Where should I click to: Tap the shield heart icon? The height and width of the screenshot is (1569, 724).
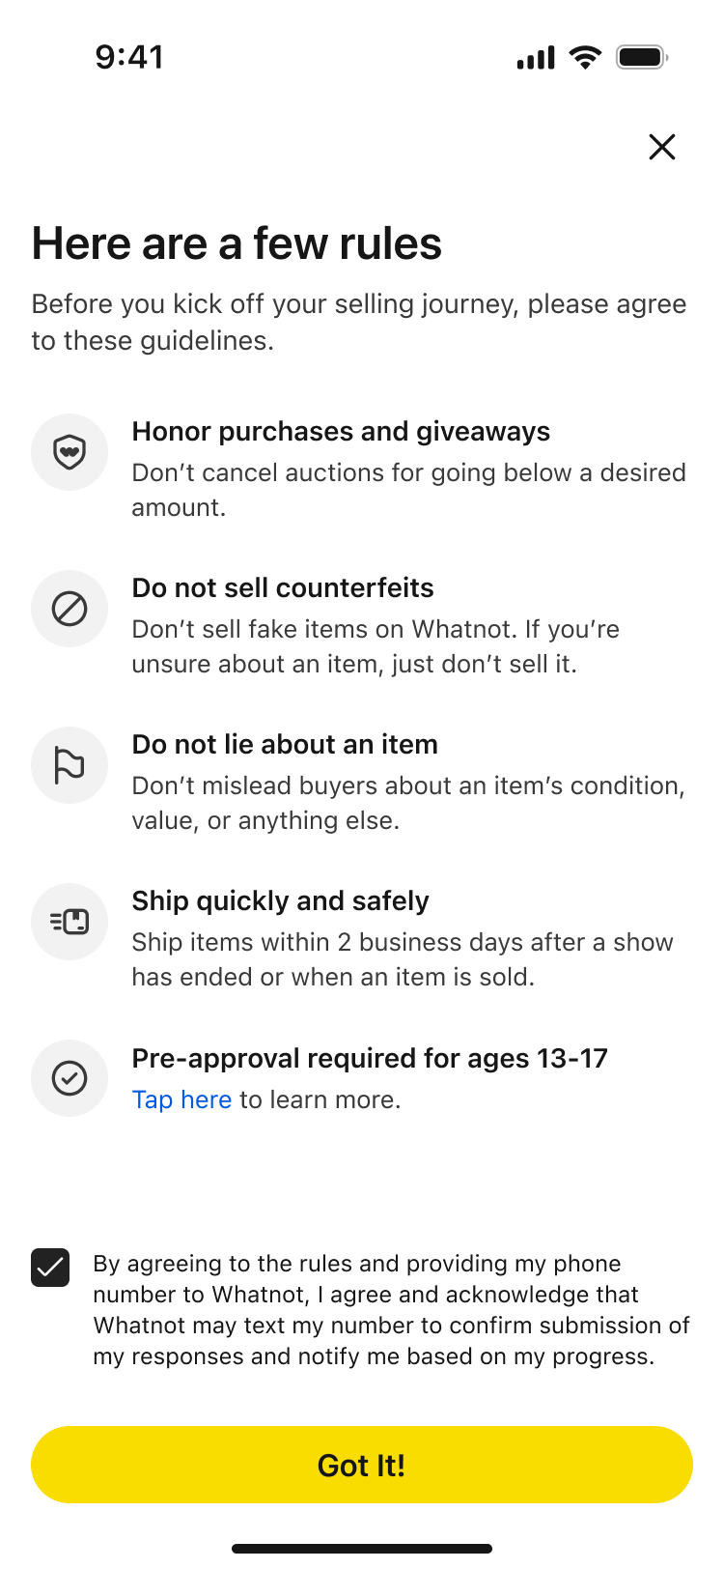(x=70, y=452)
